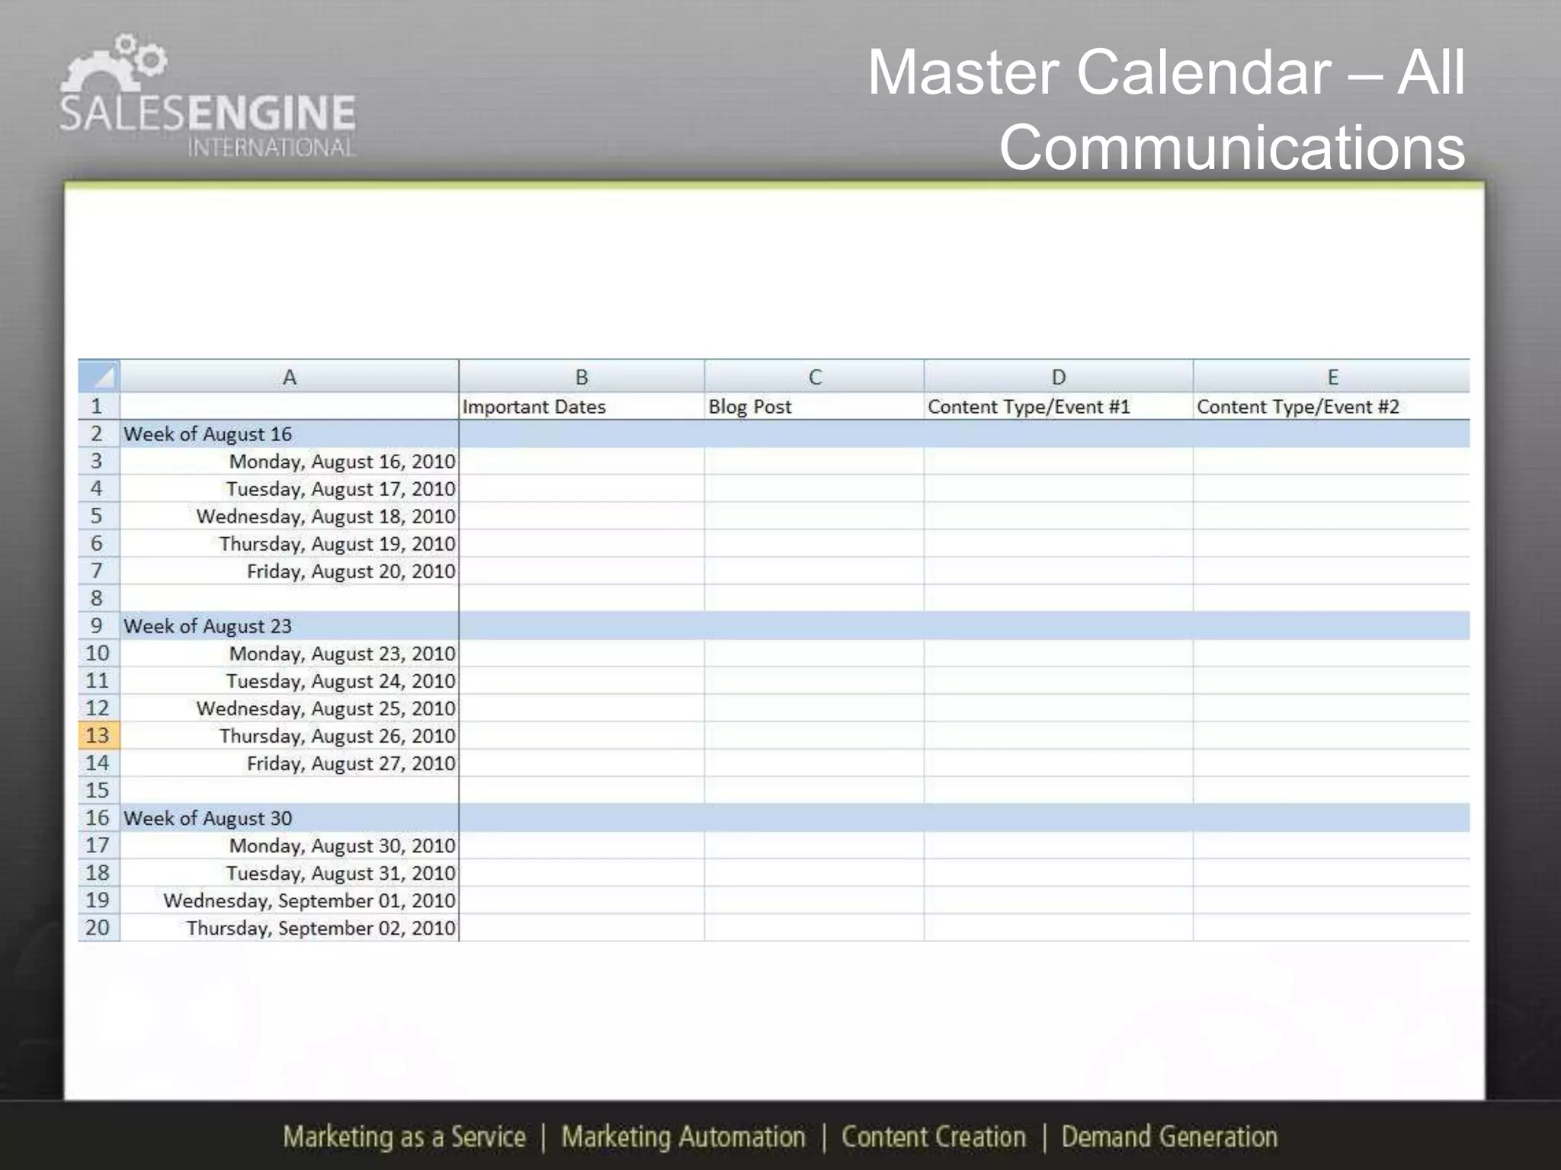Click row header 2

coord(99,433)
